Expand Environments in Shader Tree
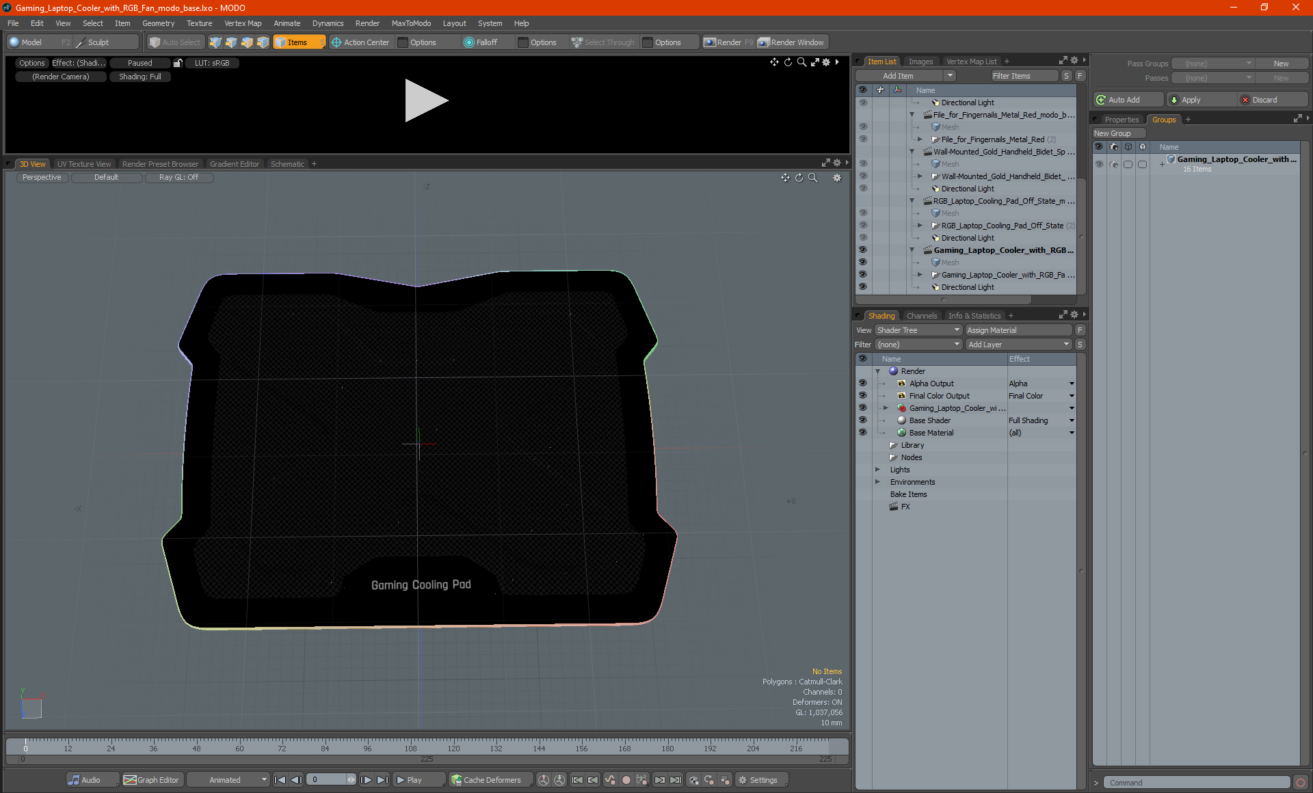Image resolution: width=1313 pixels, height=793 pixels. [x=878, y=482]
